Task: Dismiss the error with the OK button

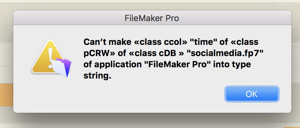Action: 252,94
